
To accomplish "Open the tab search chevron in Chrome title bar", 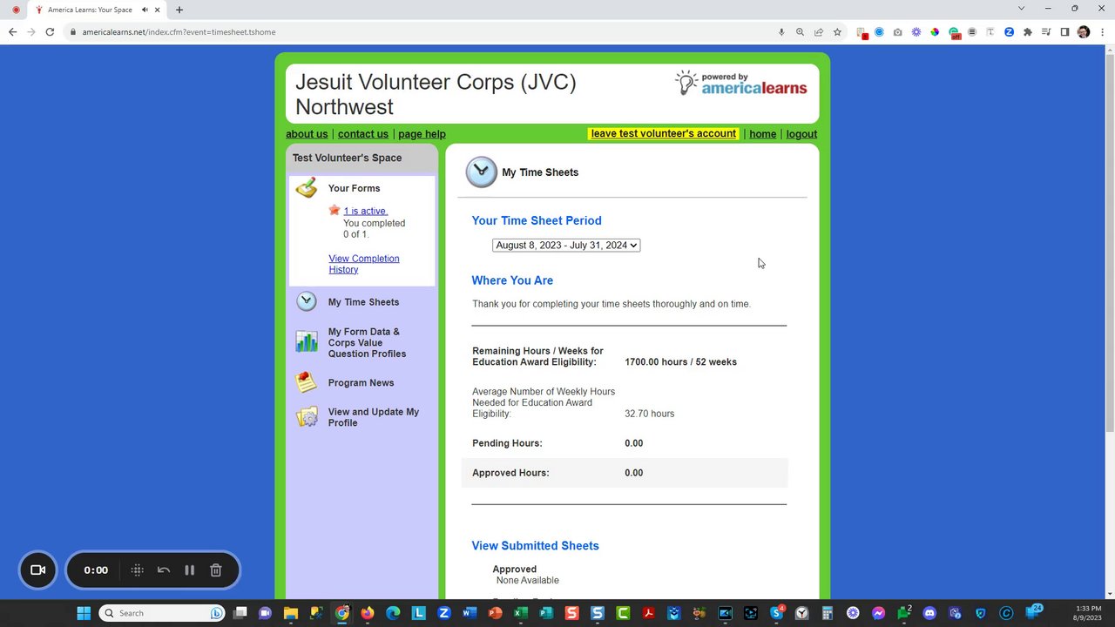I will coord(1021,9).
